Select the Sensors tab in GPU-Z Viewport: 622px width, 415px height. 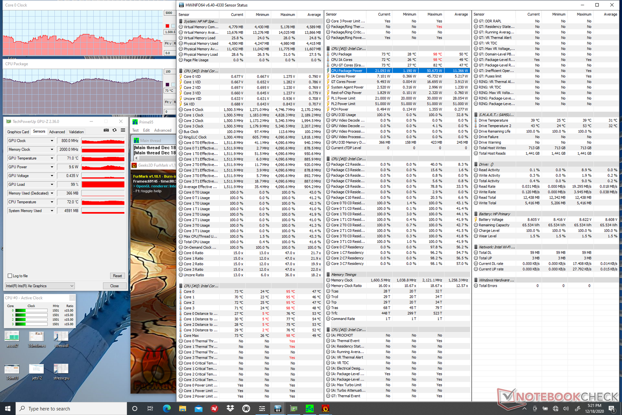pyautogui.click(x=39, y=131)
